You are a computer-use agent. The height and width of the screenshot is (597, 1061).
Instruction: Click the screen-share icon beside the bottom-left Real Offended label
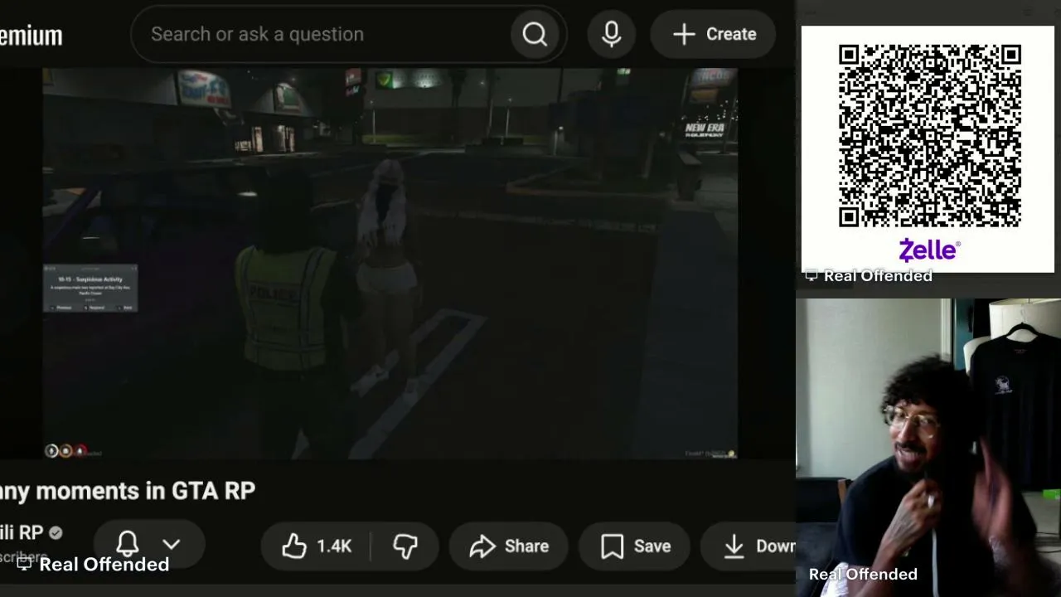25,564
